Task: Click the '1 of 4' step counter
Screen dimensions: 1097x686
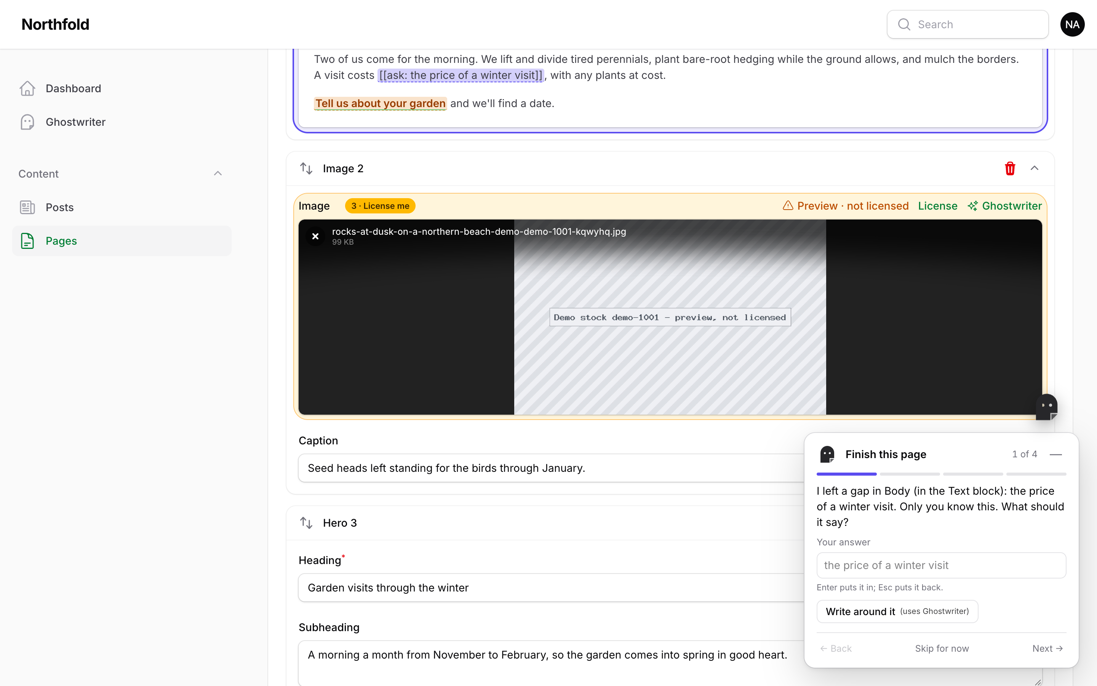Action: (x=1025, y=454)
